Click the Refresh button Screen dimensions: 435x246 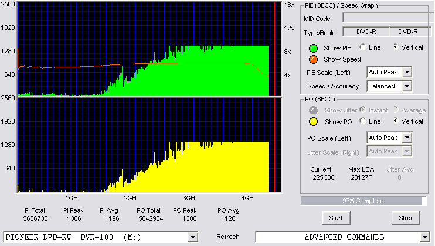pos(228,237)
